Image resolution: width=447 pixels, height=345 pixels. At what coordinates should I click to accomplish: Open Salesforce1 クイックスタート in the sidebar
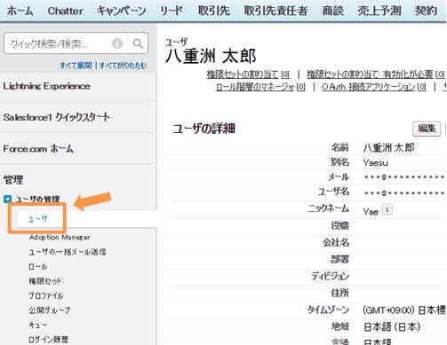56,117
